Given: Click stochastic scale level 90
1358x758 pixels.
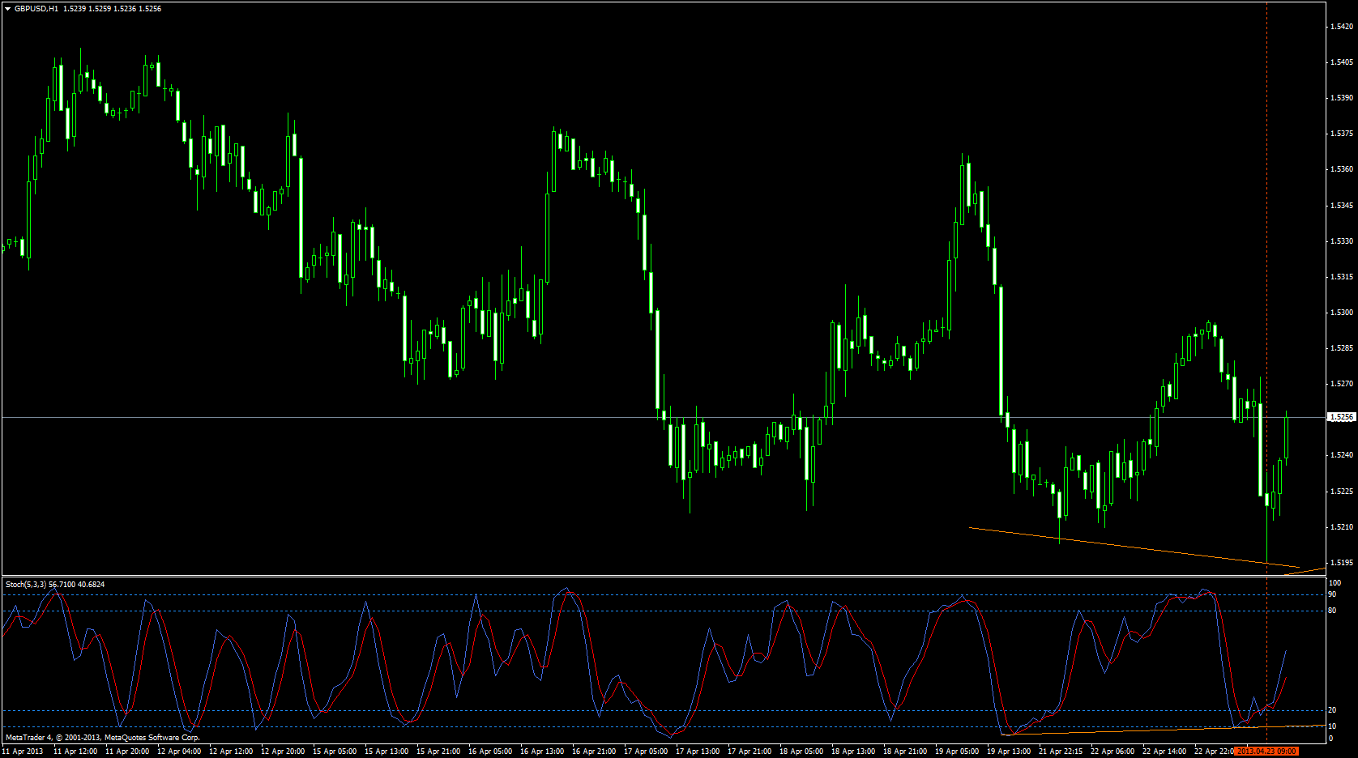Looking at the screenshot, I should pyautogui.click(x=1333, y=594).
